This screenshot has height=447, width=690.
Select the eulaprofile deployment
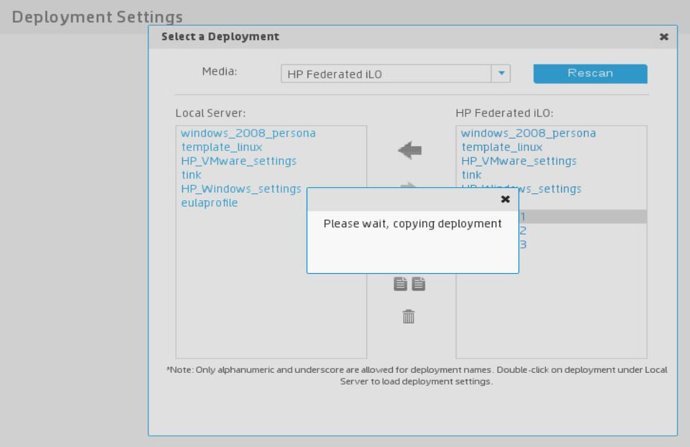pyautogui.click(x=208, y=202)
